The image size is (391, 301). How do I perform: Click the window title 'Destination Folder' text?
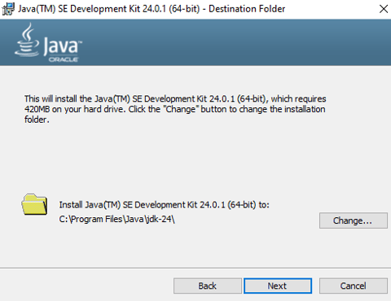247,9
